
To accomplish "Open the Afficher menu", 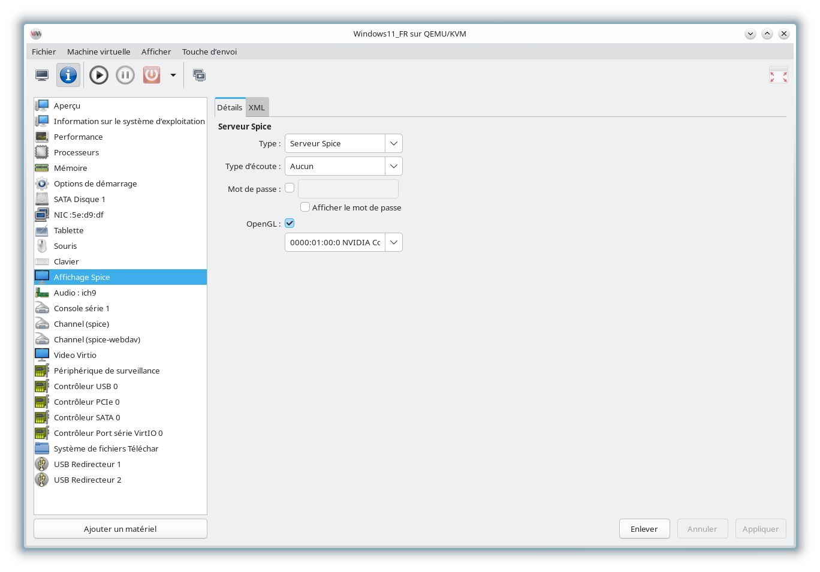I will click(x=156, y=52).
